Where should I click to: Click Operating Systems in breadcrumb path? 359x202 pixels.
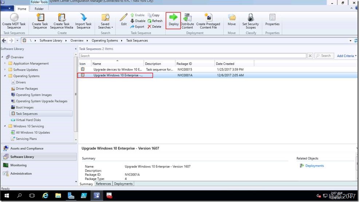click(x=105, y=40)
